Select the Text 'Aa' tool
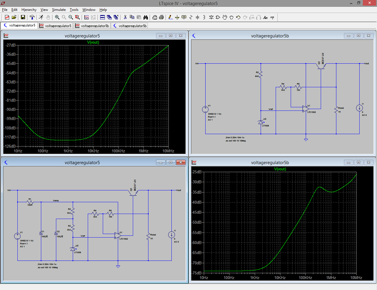Image resolution: width=377 pixels, height=290 pixels. click(265, 17)
